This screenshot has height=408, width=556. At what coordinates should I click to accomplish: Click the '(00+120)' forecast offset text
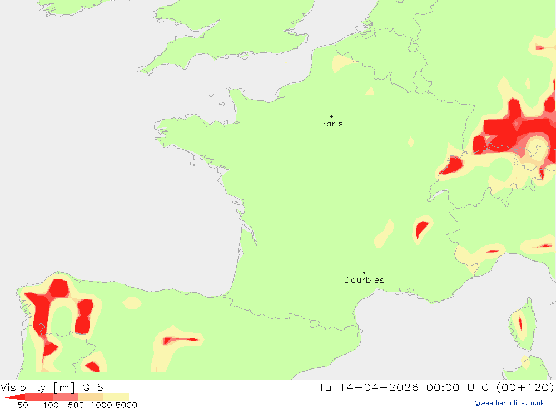click(525, 387)
